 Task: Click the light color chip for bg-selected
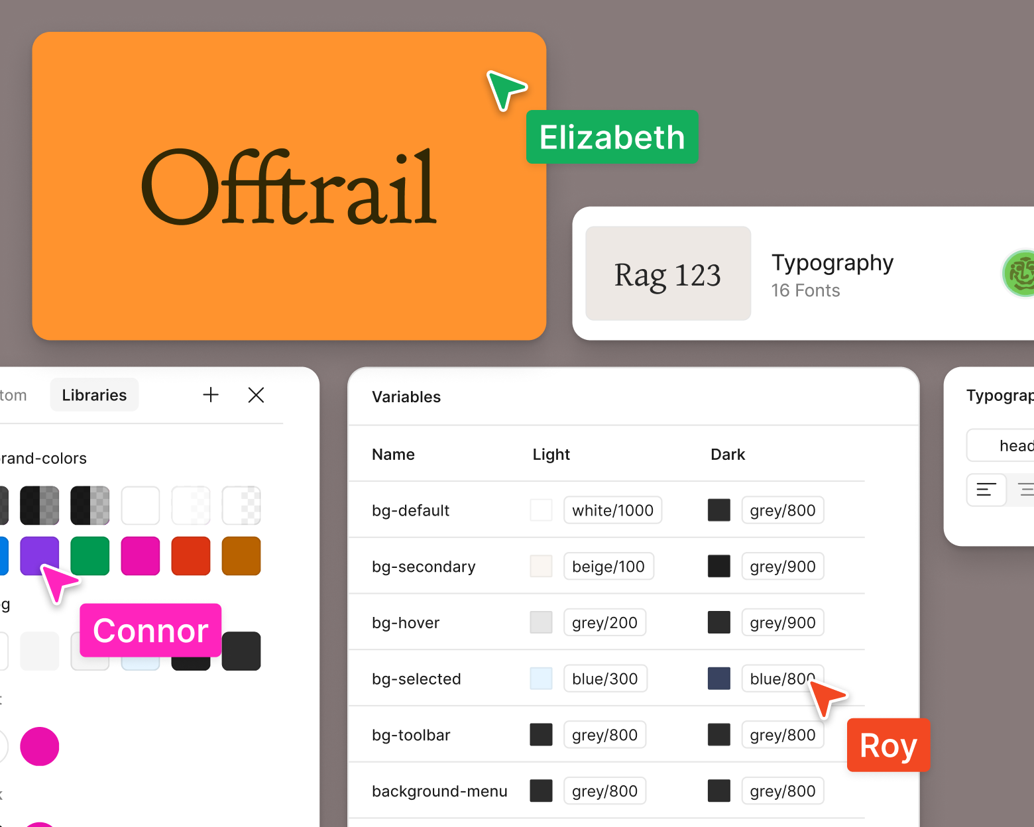pos(542,679)
